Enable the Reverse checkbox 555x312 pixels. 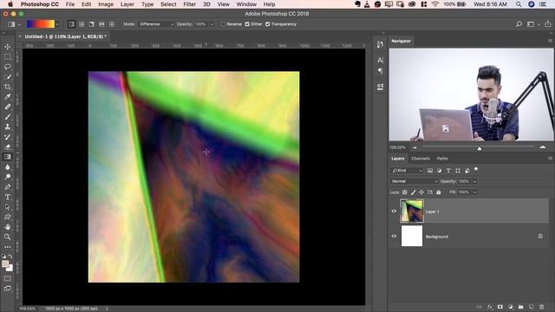223,24
